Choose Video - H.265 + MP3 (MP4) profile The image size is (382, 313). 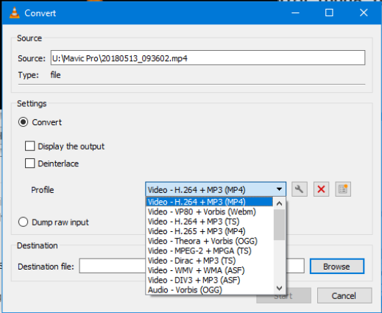(209, 231)
